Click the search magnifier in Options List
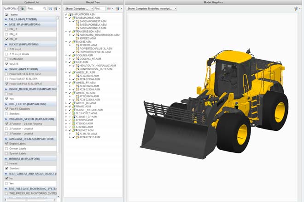The height and width of the screenshot is (202, 304). [x=45, y=9]
